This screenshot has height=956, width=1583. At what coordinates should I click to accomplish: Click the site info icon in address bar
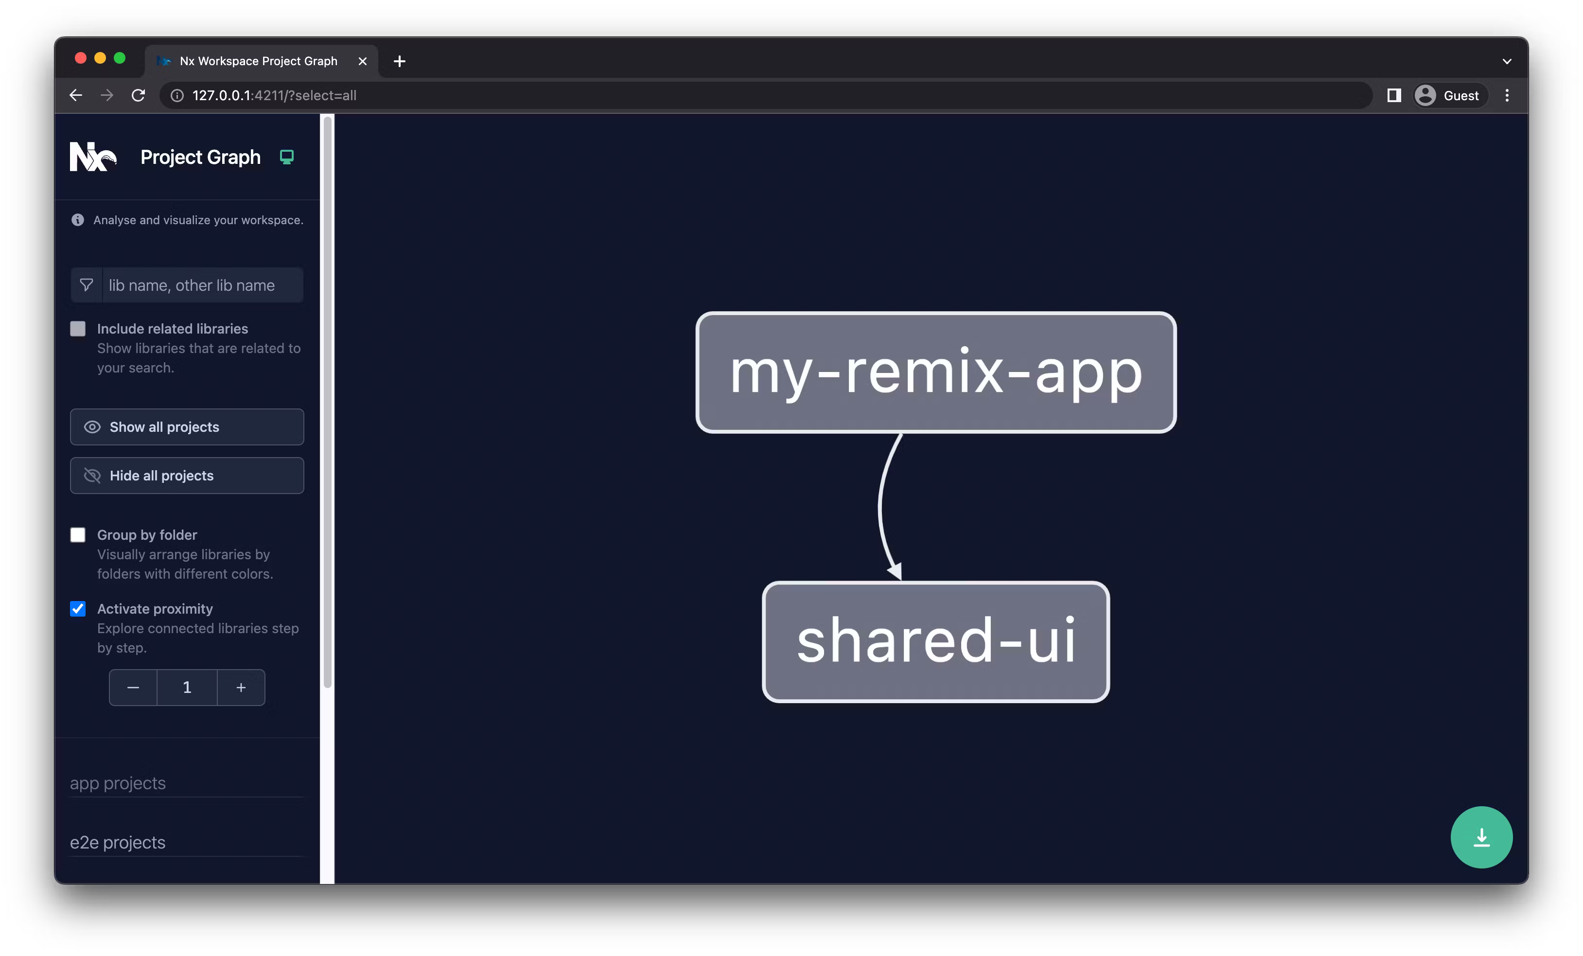coord(176,95)
